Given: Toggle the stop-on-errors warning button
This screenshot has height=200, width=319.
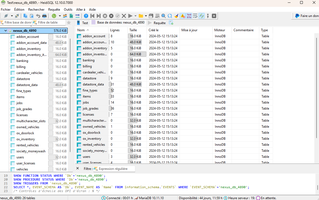Looking at the screenshot, I should coord(183,16).
